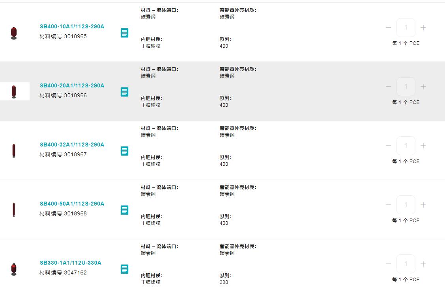The width and height of the screenshot is (445, 291).
Task: Decrease quantity for SB330-1A1/112U-330A
Action: 389,264
